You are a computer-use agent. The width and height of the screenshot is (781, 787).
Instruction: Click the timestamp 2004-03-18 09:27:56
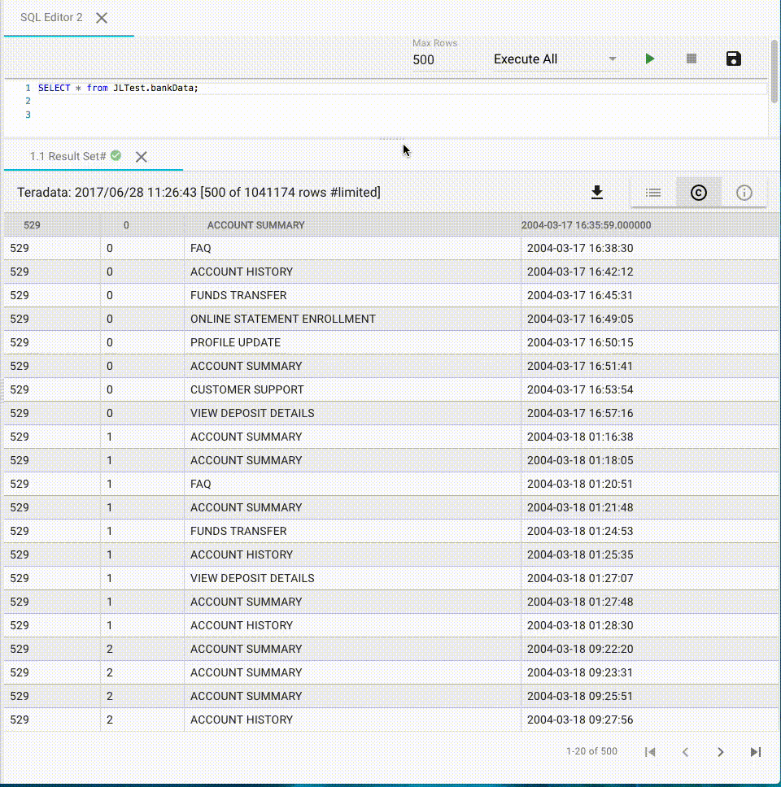click(580, 720)
